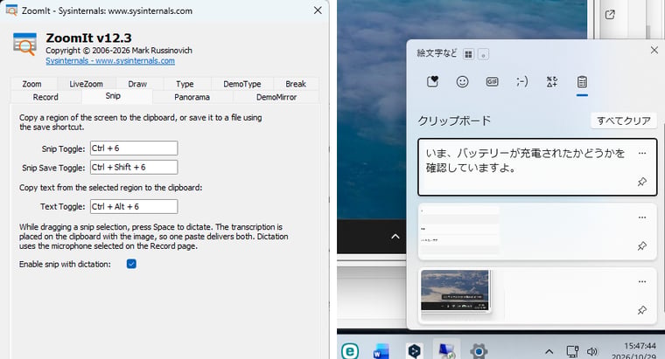Click the ZoomIt title bar icon
The height and width of the screenshot is (359, 665).
[11, 10]
